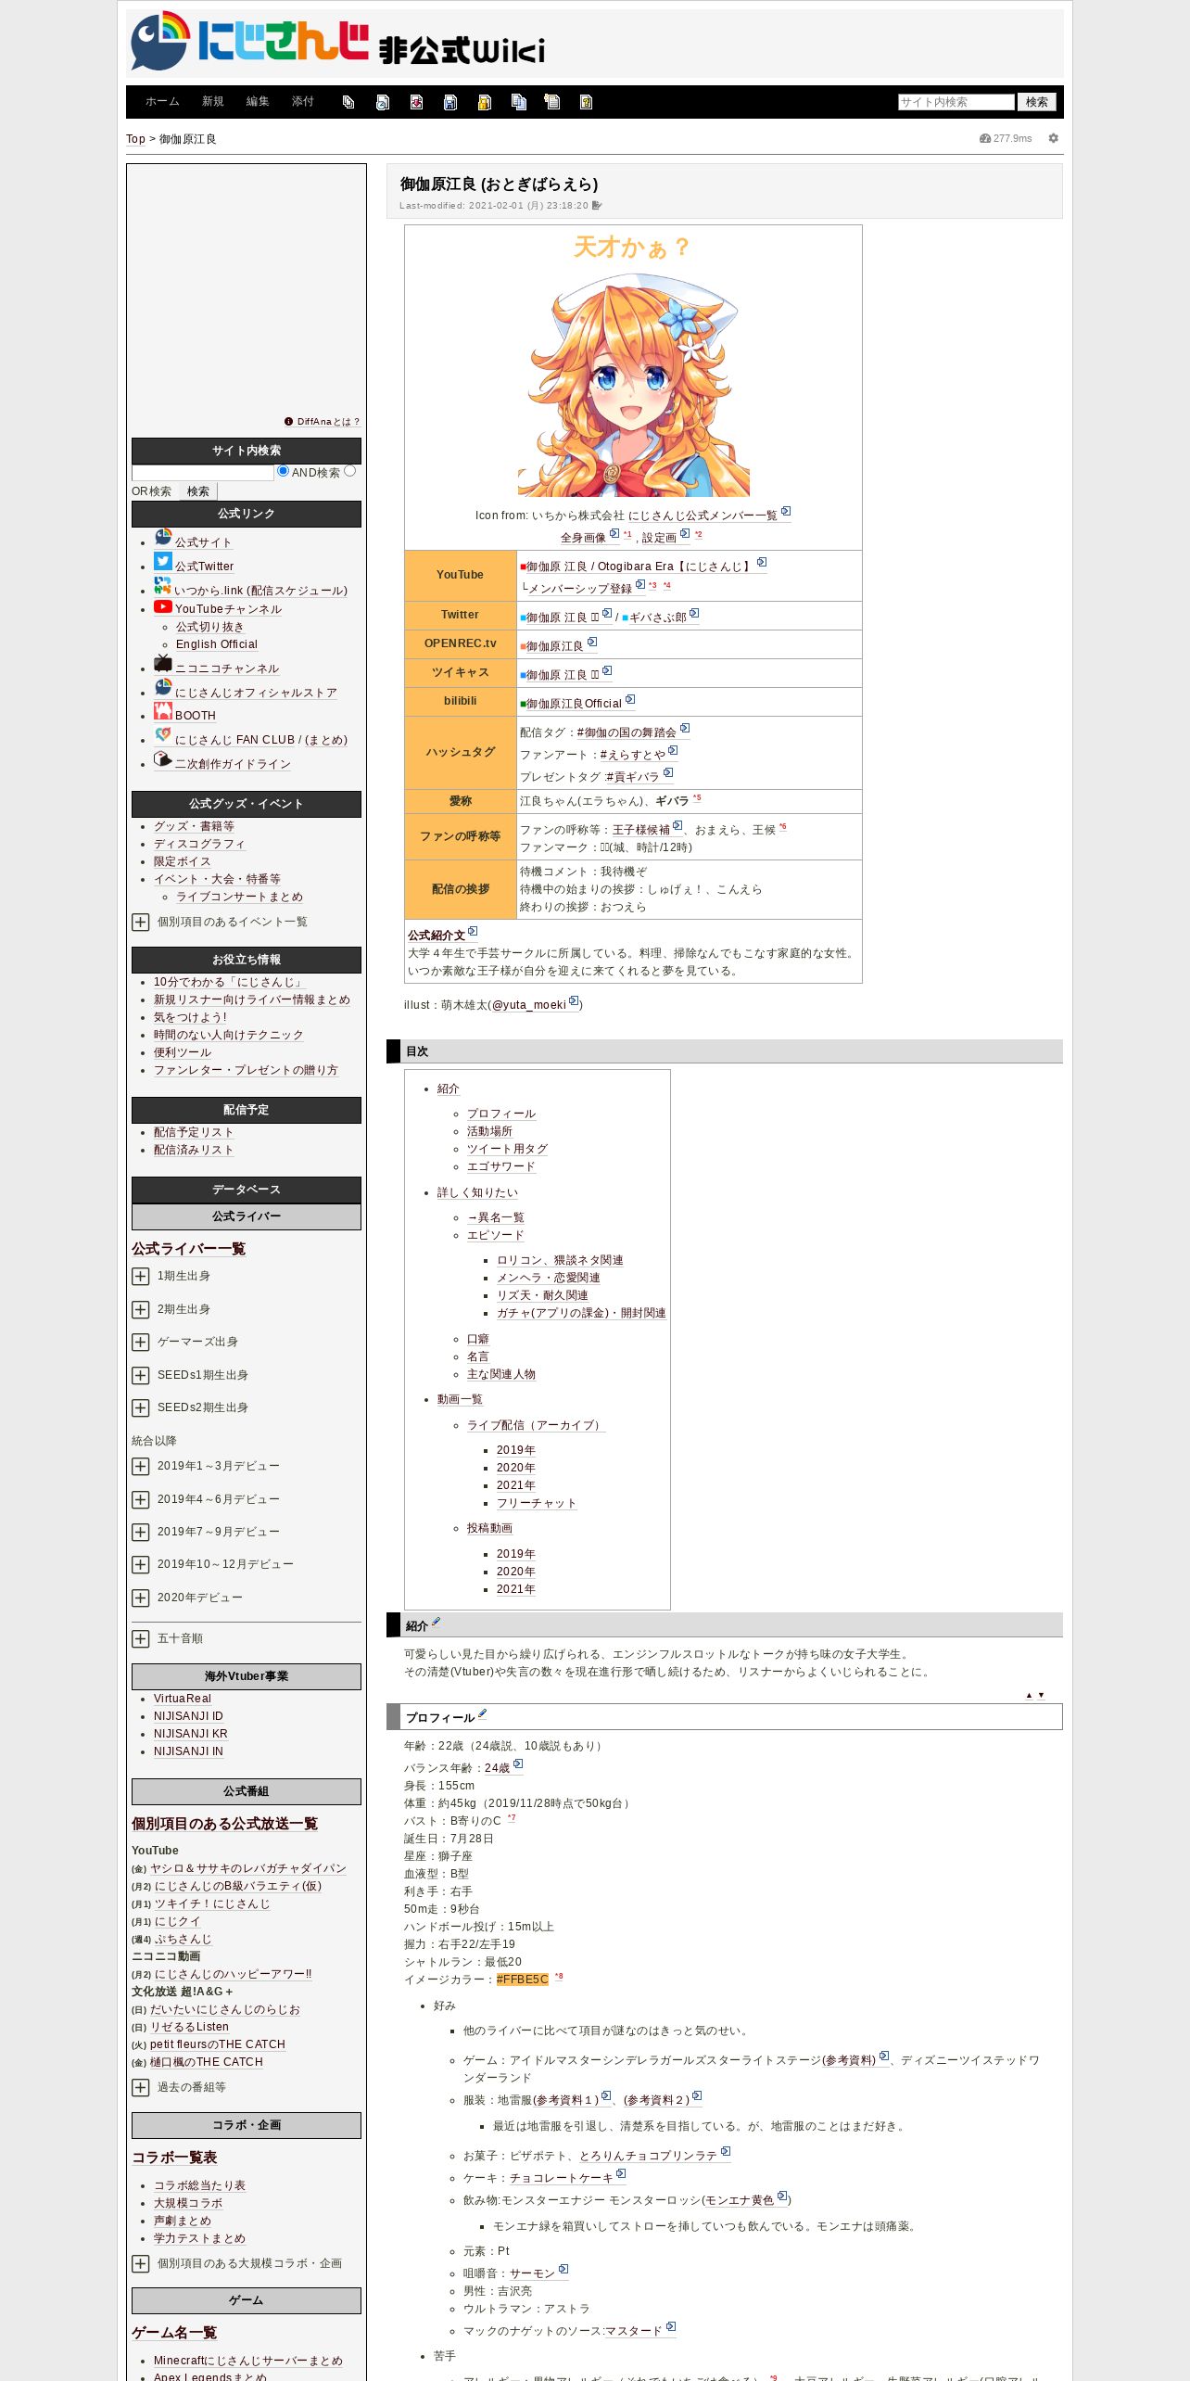
Task: Click the DiffAnaとは？ info icon
Action: (288, 421)
